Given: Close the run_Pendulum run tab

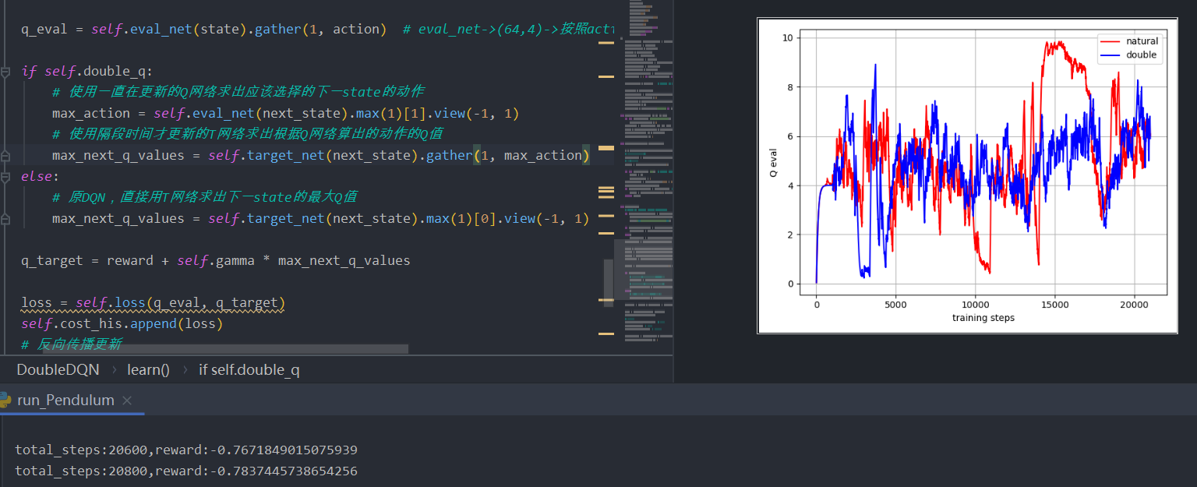Looking at the screenshot, I should (x=127, y=401).
